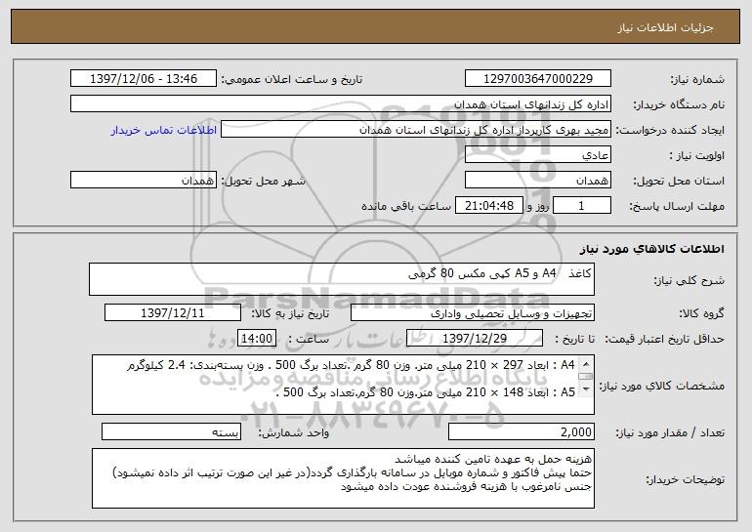Click the buyer notes text box
Viewport: 752px width, 532px height.
click(x=343, y=478)
